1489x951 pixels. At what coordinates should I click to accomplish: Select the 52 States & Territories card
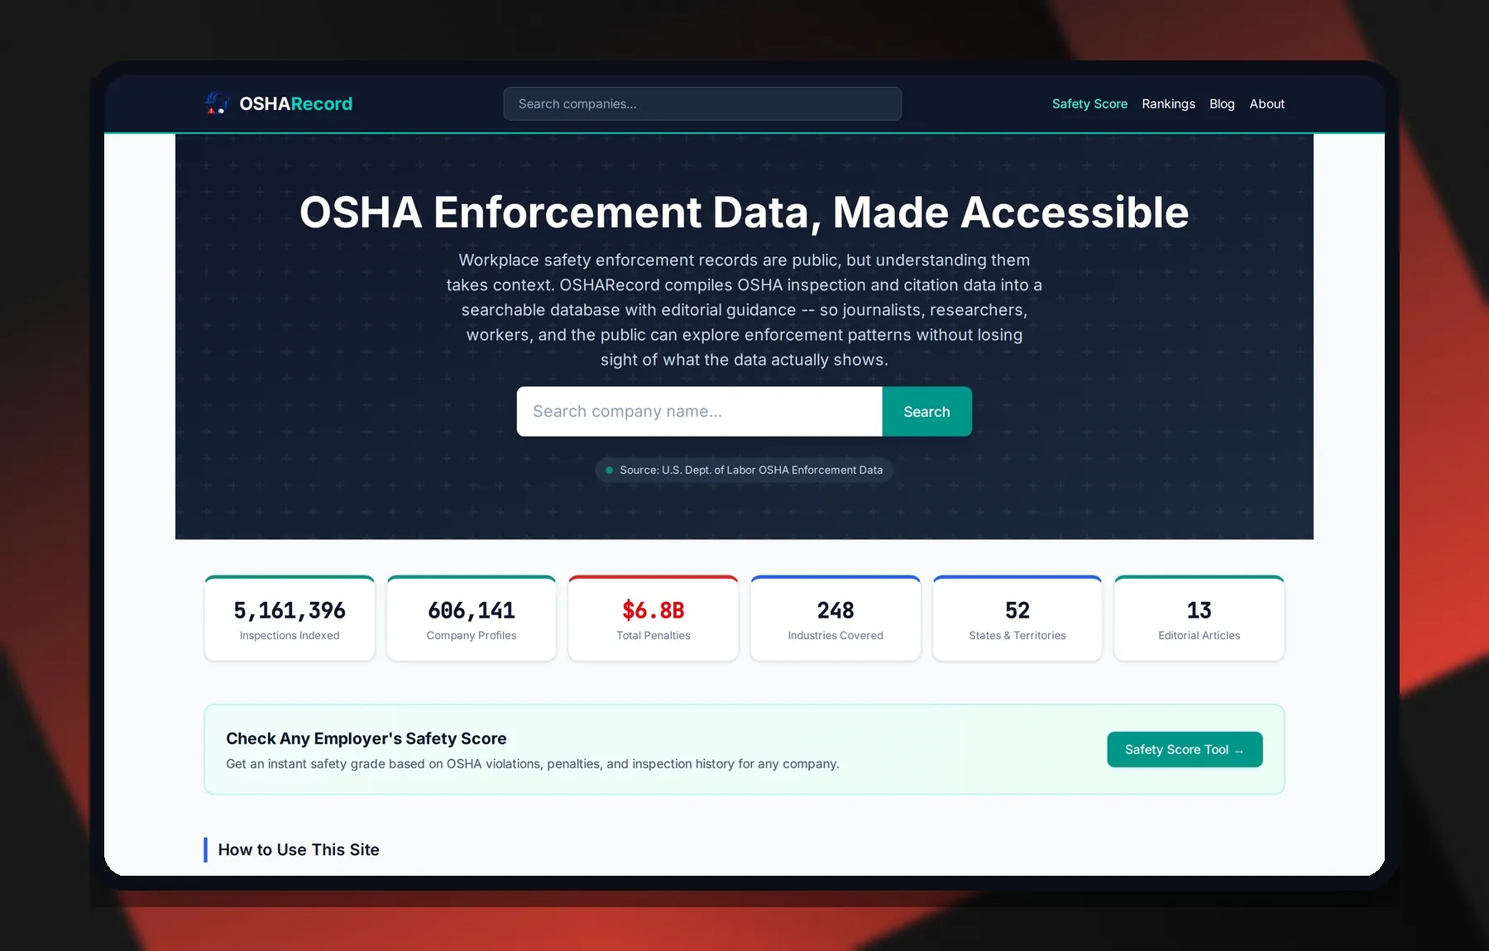click(1017, 619)
